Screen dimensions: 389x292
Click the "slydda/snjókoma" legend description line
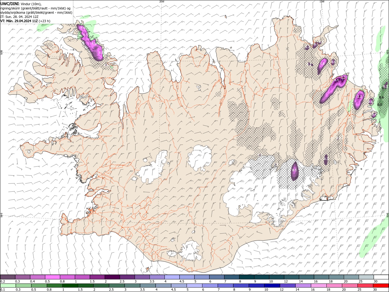coord(36,12)
